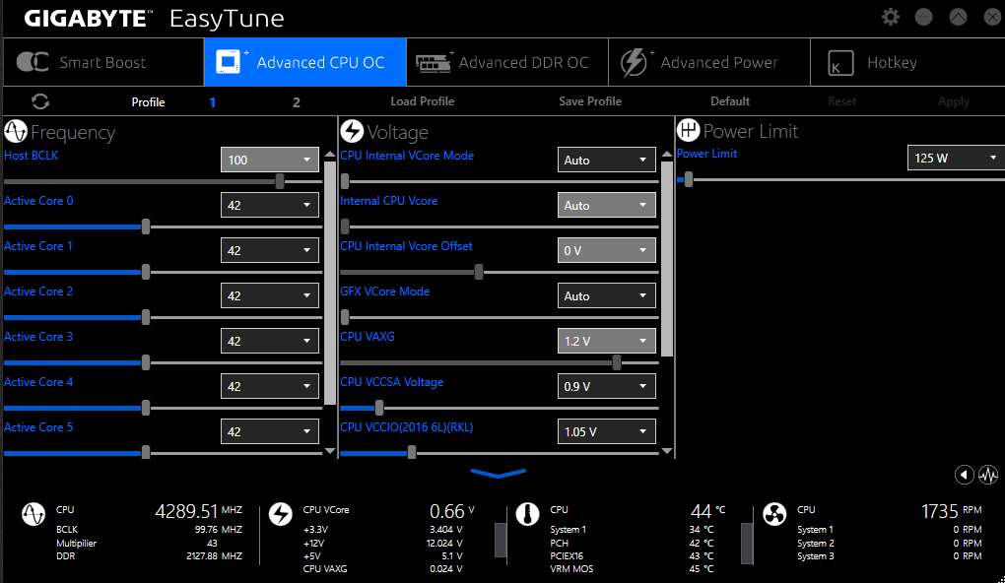Click the Advanced Power lightning icon
Screen dimensions: 1005x583
click(634, 62)
